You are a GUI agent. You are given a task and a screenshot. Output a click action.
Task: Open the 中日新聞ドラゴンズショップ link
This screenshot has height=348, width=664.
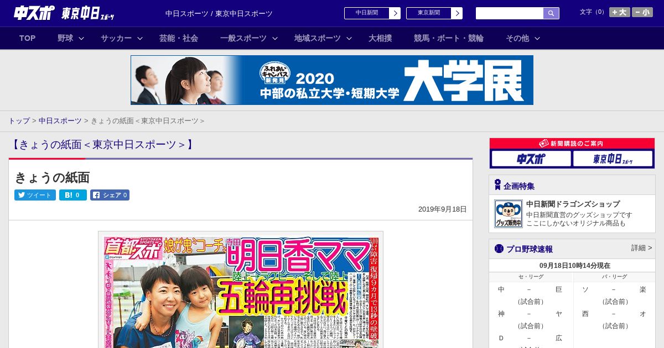(573, 204)
